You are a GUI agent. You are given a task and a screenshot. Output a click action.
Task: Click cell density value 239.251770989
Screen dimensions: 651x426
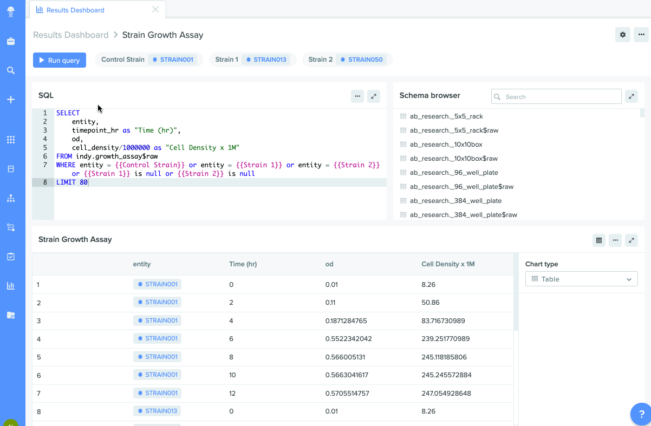tap(446, 339)
